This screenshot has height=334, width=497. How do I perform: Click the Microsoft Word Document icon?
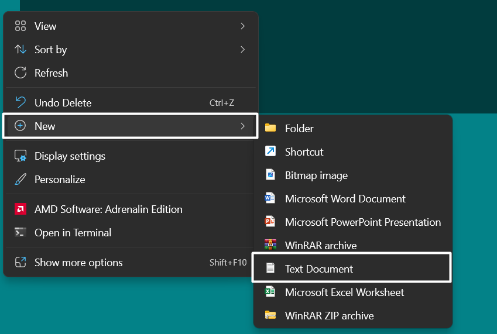pos(270,198)
